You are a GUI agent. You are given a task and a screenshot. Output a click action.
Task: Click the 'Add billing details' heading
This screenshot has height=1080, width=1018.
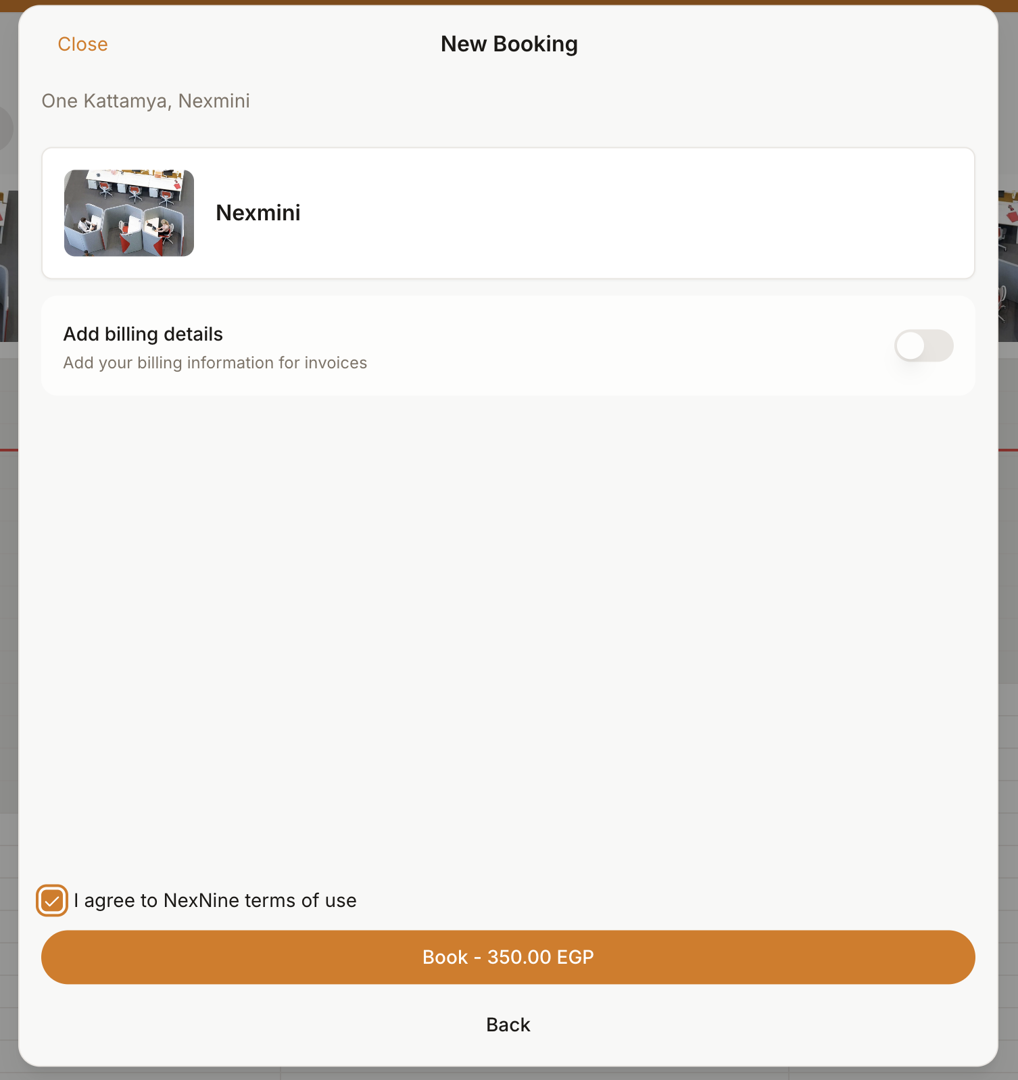tap(143, 334)
